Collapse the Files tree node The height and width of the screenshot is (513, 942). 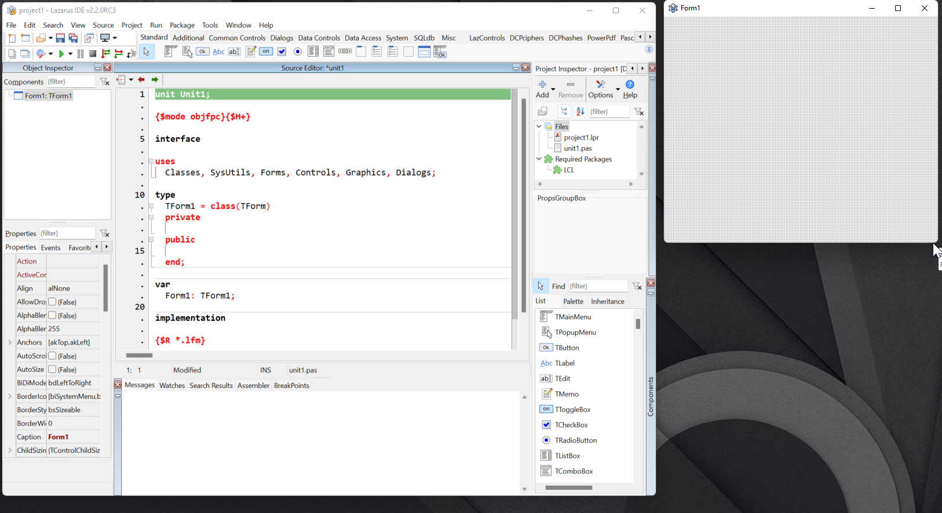pyautogui.click(x=539, y=126)
